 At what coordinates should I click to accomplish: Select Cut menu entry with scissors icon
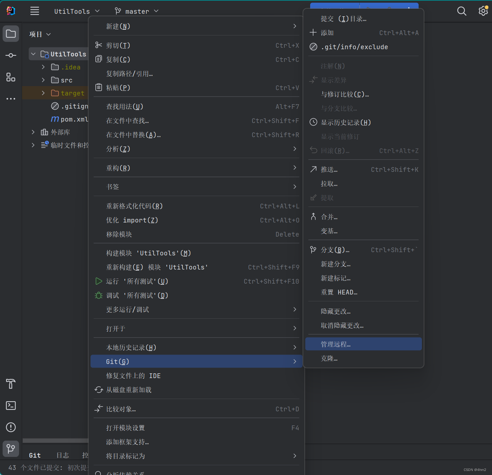(x=196, y=45)
